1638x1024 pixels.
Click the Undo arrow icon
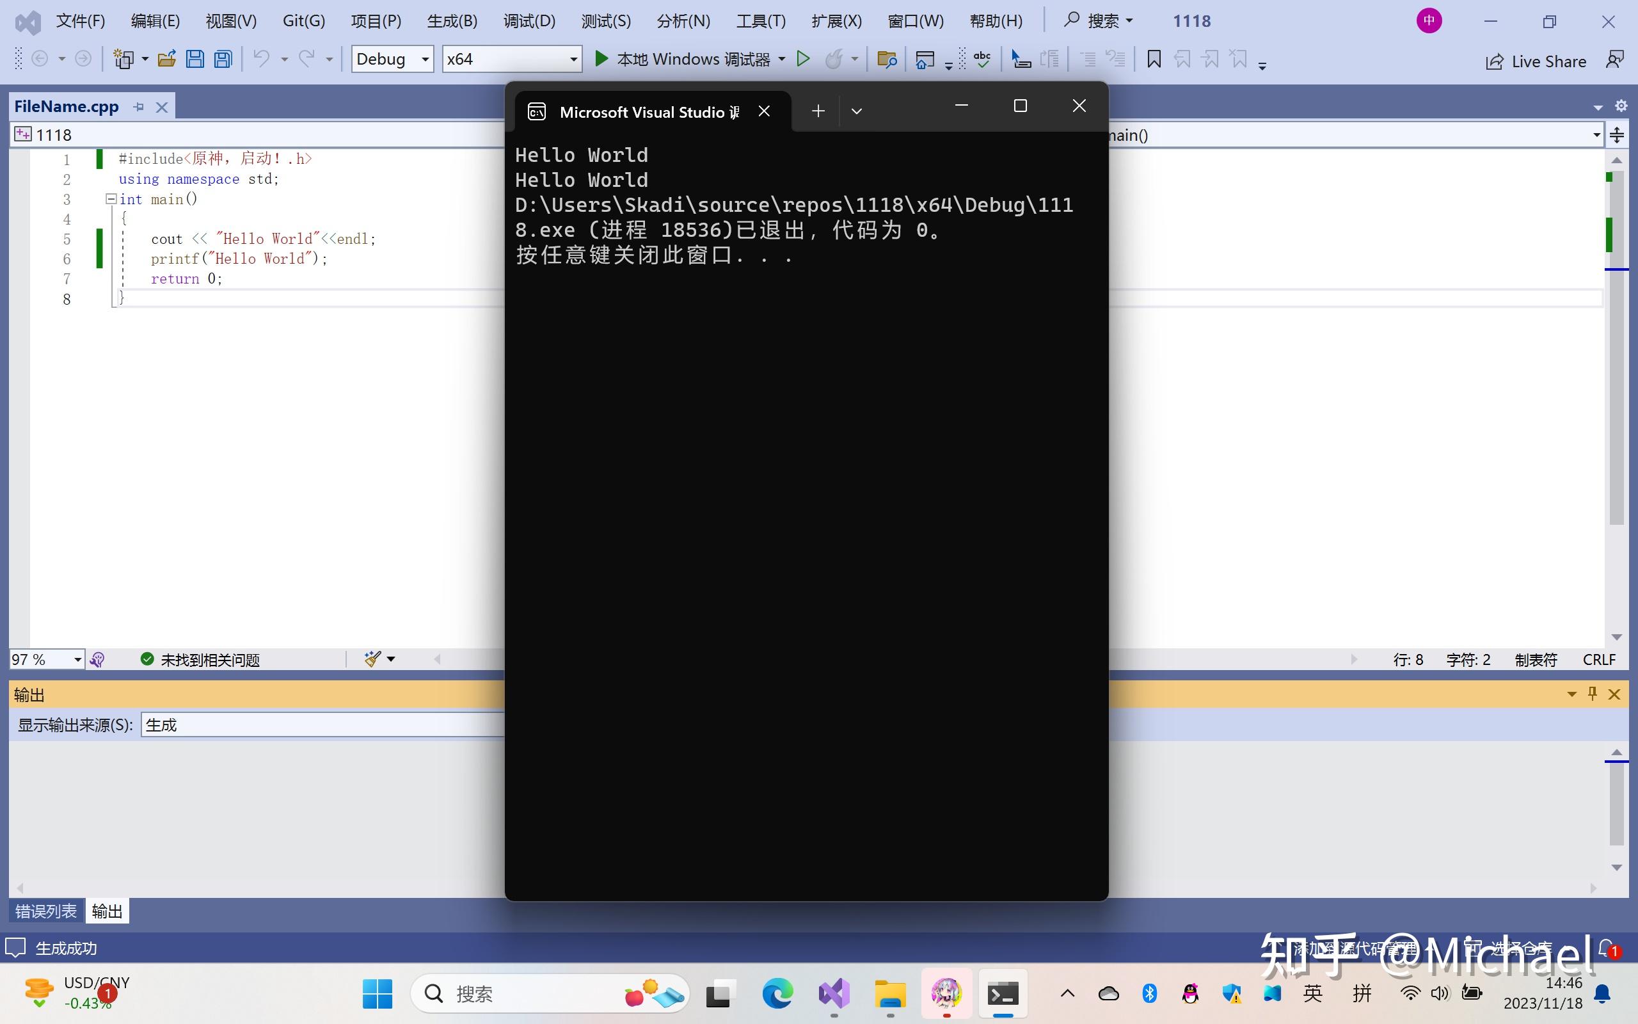(x=261, y=60)
